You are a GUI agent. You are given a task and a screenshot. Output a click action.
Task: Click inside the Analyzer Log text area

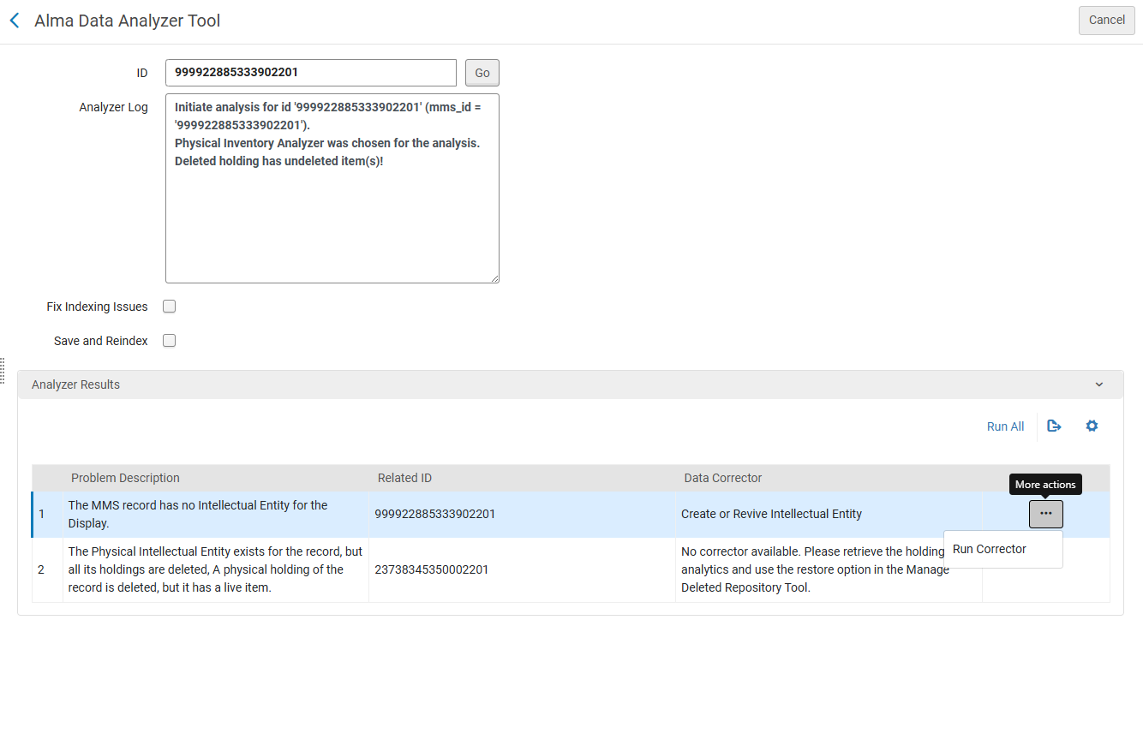(x=332, y=188)
